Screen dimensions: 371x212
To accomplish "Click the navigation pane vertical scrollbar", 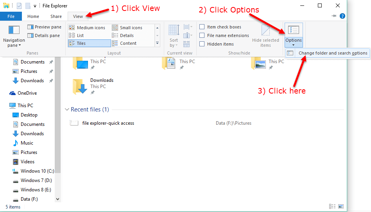I will [58, 116].
